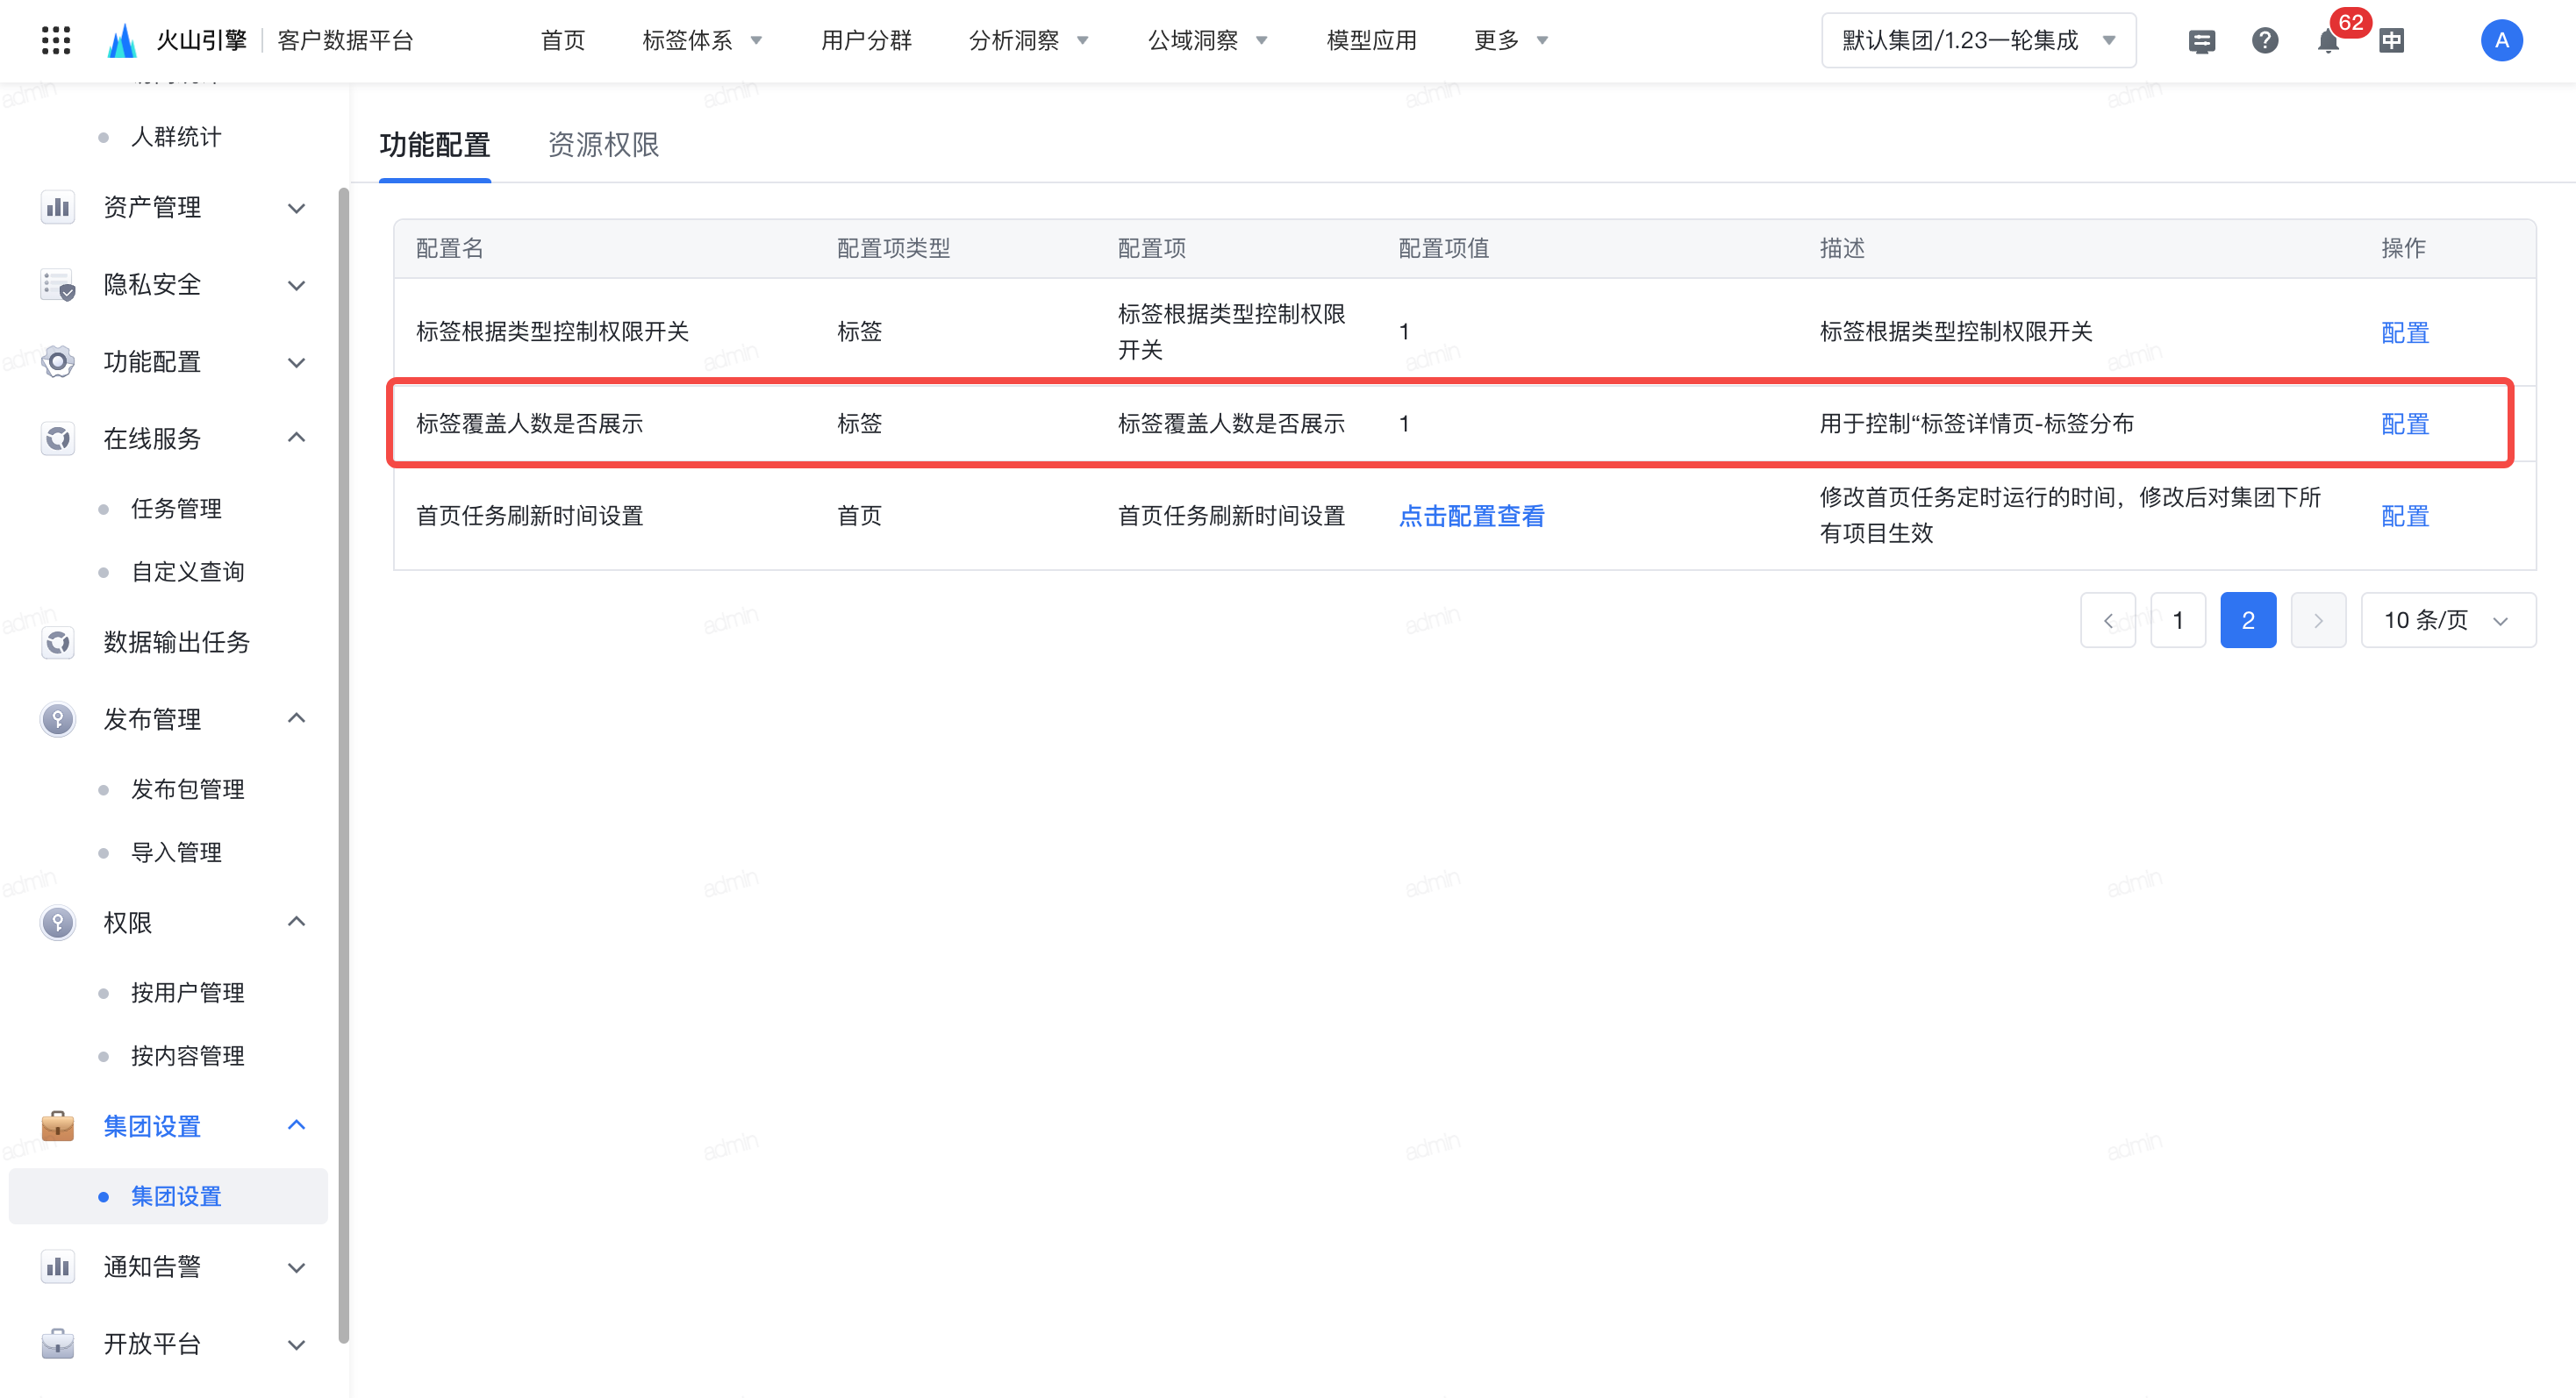
Task: Open the 更多 top menu
Action: [x=1510, y=40]
